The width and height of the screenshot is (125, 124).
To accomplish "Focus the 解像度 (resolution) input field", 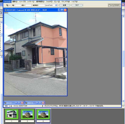I will click(x=42, y=5).
